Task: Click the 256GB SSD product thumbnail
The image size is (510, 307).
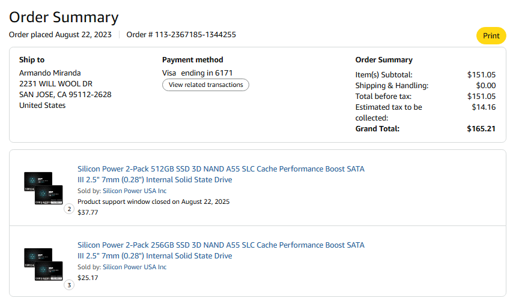Action: pos(43,266)
